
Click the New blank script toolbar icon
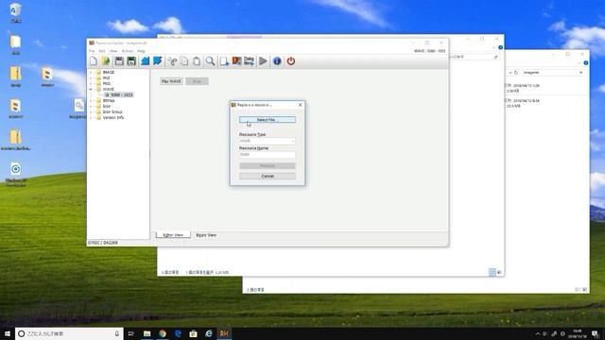(x=94, y=60)
